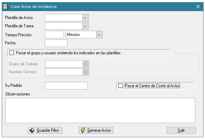Click the Generar Aviso button
Viewport: 205px width, 139px height.
point(96,130)
